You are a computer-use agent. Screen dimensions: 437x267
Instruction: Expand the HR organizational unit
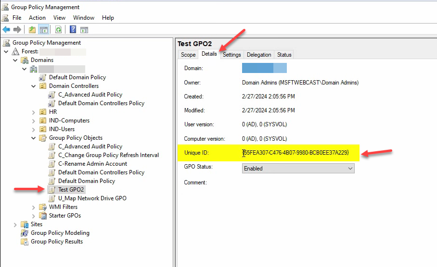pyautogui.click(x=33, y=112)
